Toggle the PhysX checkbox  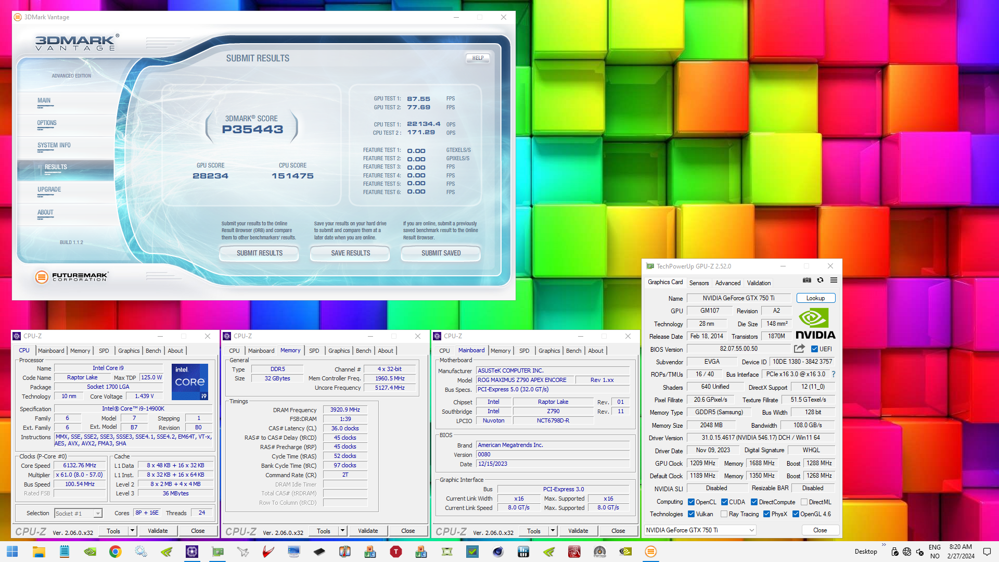point(766,514)
